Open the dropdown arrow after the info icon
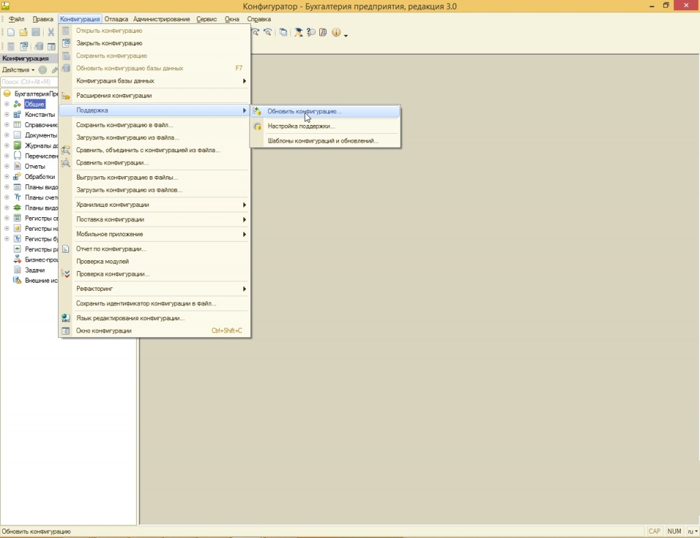Viewport: 700px width, 538px height. tap(345, 34)
